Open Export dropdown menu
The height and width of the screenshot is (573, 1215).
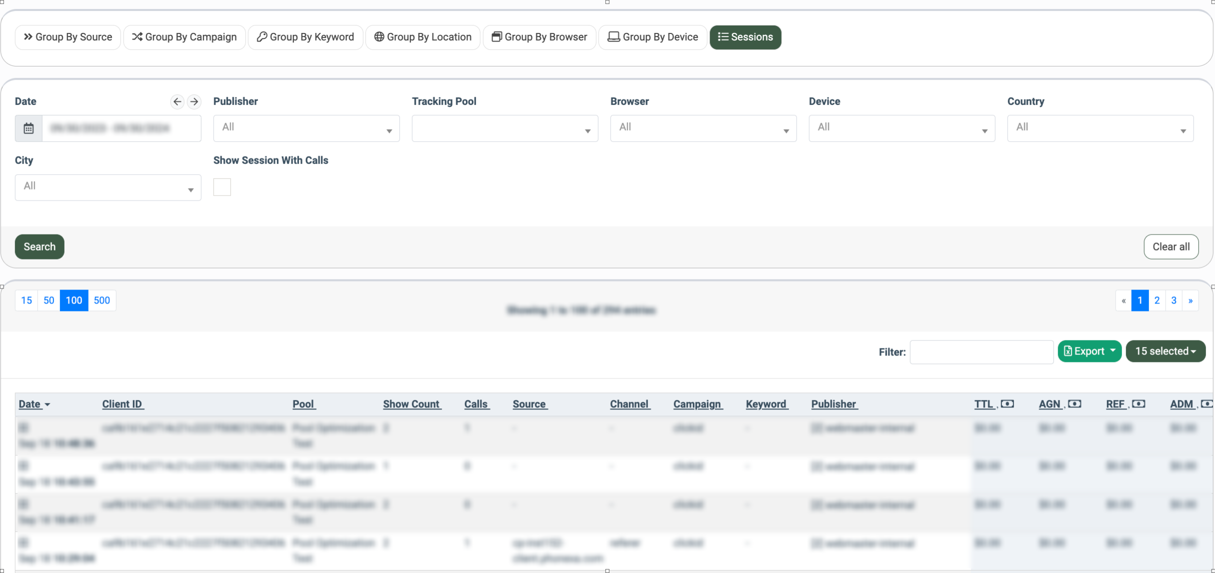tap(1089, 351)
